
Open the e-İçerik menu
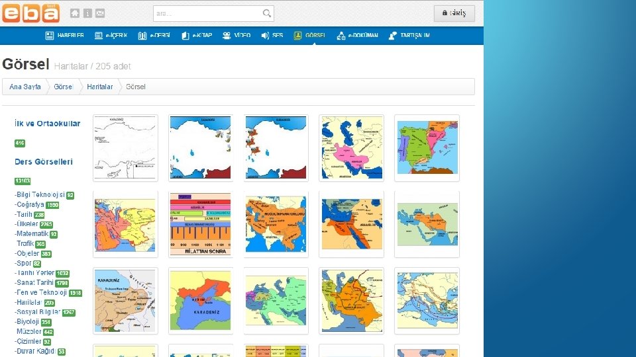(x=111, y=36)
